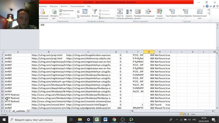Open the Structure group dialog launcher
The image size is (219, 123).
[209, 21]
